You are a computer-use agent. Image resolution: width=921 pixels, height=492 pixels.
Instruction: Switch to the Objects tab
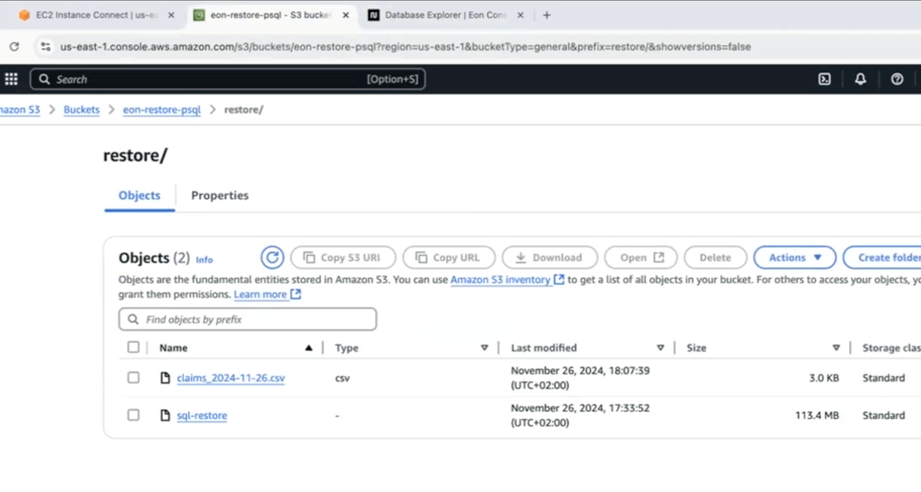coord(139,196)
